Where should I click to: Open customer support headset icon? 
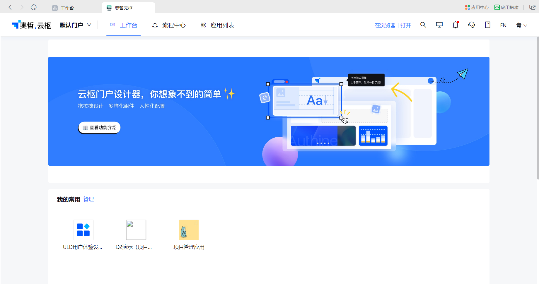click(472, 25)
